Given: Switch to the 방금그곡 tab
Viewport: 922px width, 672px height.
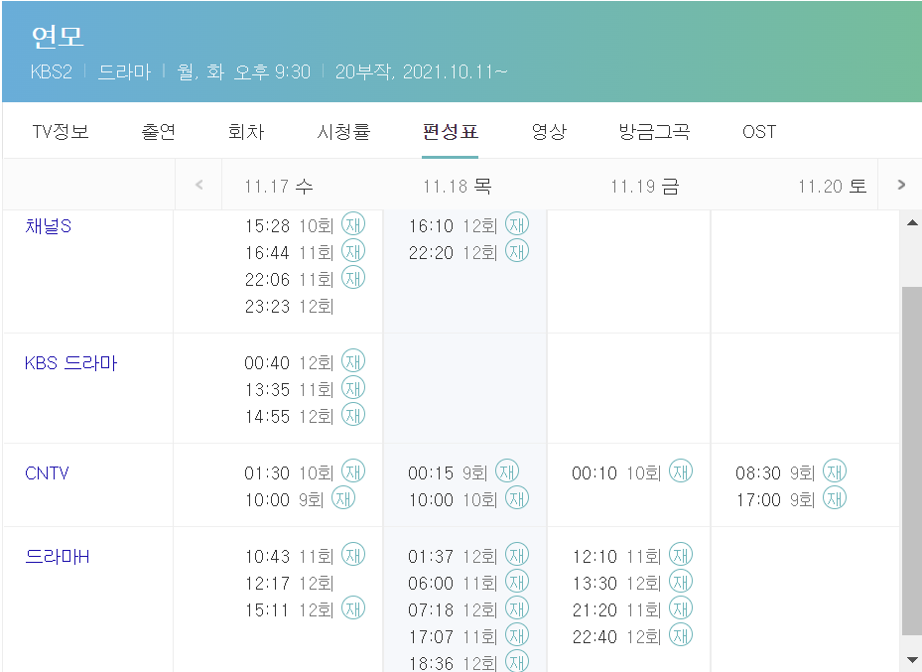Looking at the screenshot, I should tap(654, 131).
